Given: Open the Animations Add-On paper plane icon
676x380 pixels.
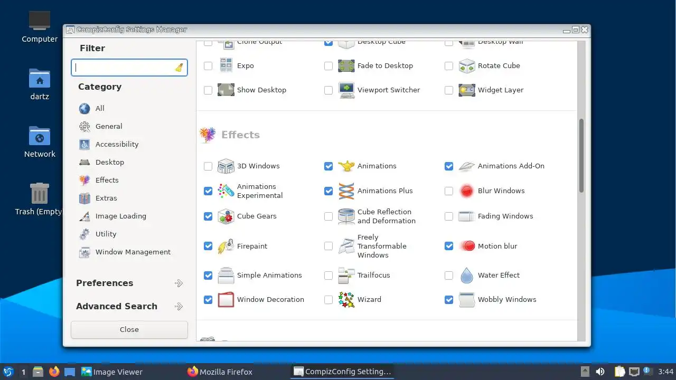Looking at the screenshot, I should click(x=467, y=166).
